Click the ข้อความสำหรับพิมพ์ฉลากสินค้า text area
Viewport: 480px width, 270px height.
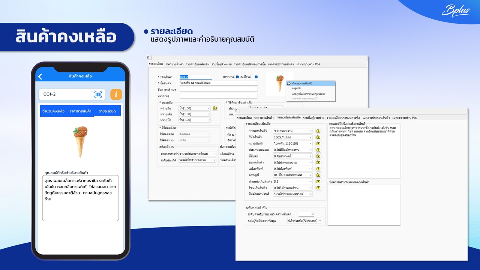point(364,204)
